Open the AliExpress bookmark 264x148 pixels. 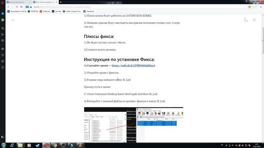pos(45,12)
